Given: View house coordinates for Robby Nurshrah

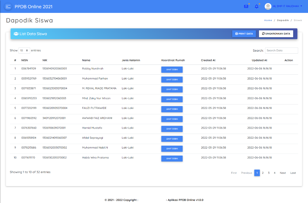Looking at the screenshot, I should [x=172, y=70].
